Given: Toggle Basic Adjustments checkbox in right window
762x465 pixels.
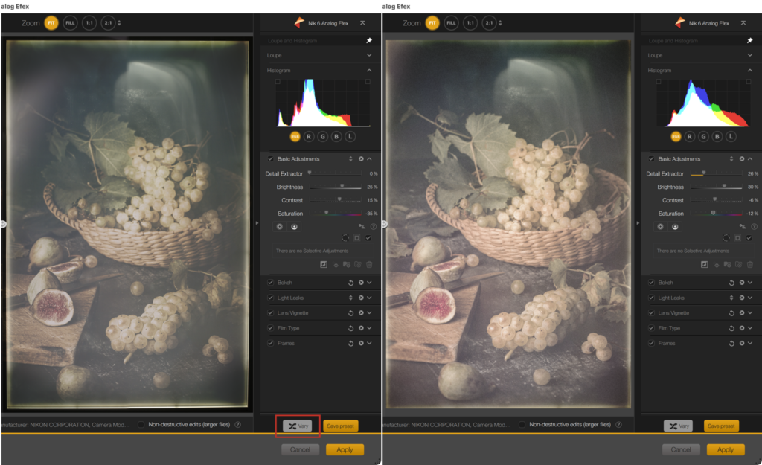Looking at the screenshot, I should click(x=651, y=159).
